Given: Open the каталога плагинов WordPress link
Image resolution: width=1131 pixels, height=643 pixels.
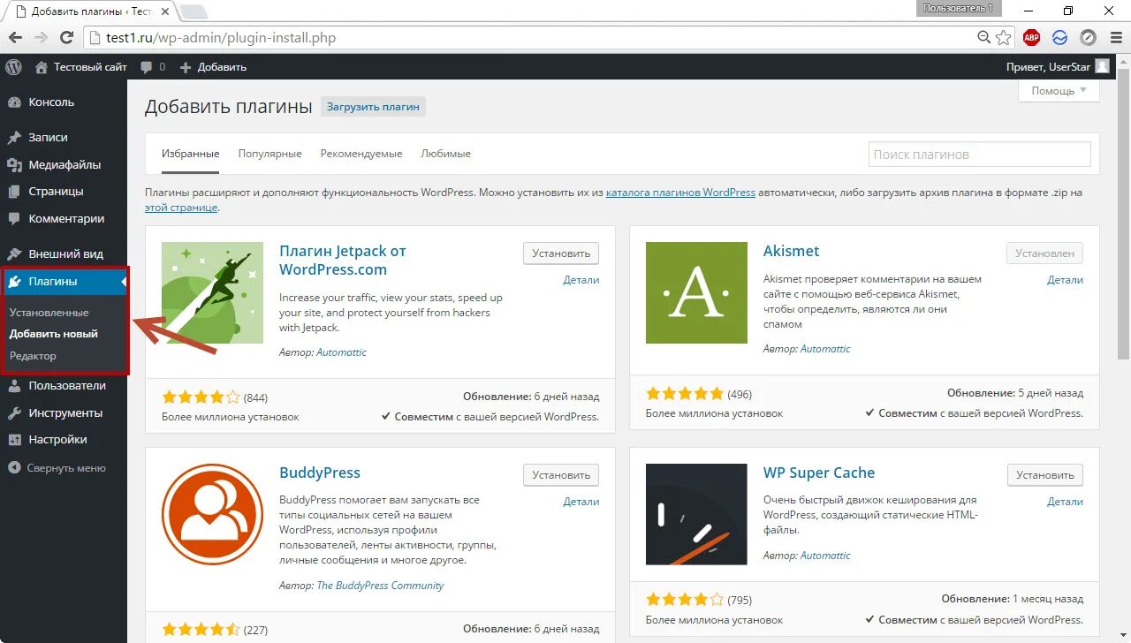Looking at the screenshot, I should click(x=680, y=192).
